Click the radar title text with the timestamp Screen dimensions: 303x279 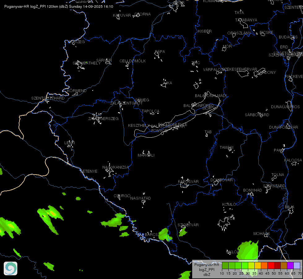tap(59, 7)
